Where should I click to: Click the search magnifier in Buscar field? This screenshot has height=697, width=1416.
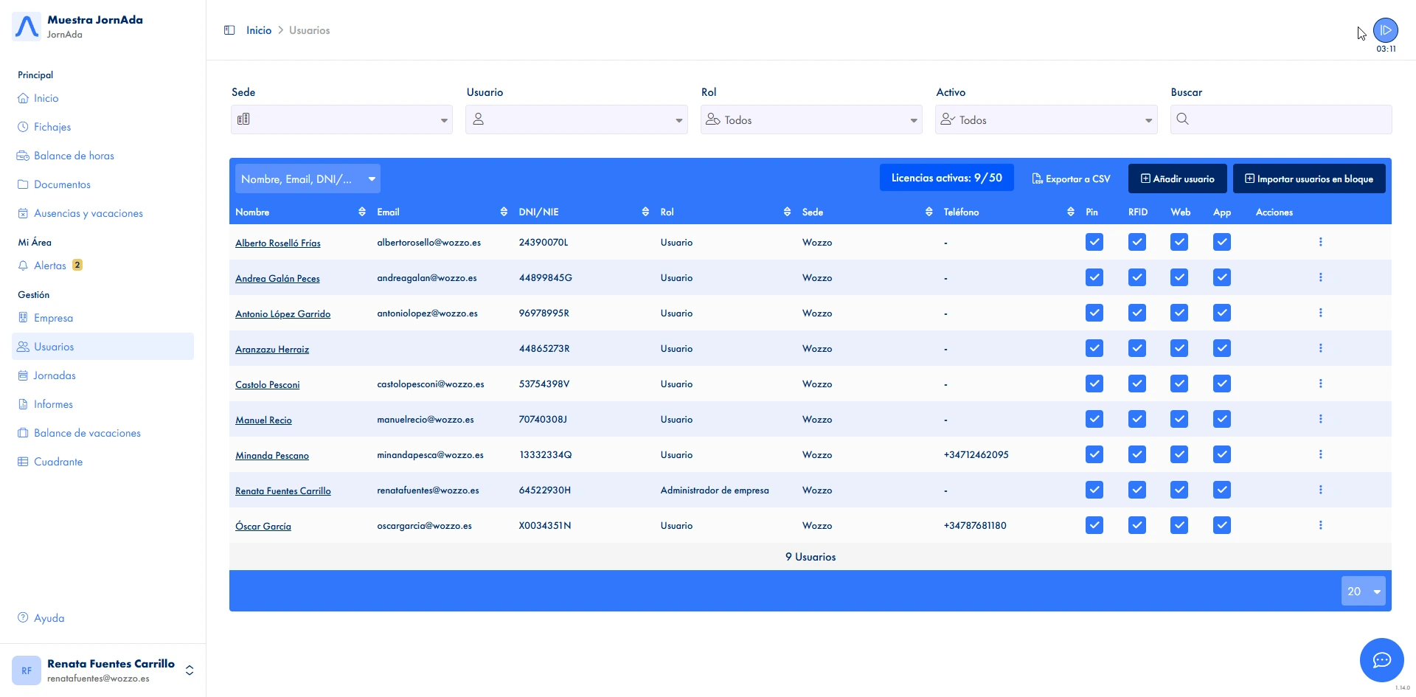tap(1183, 119)
